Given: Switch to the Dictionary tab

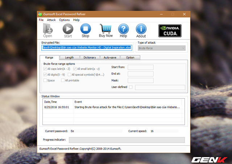Looking at the screenshot, I should click(x=90, y=58).
